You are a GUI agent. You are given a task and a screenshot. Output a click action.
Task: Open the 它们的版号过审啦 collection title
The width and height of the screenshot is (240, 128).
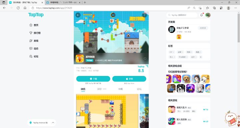178,72
